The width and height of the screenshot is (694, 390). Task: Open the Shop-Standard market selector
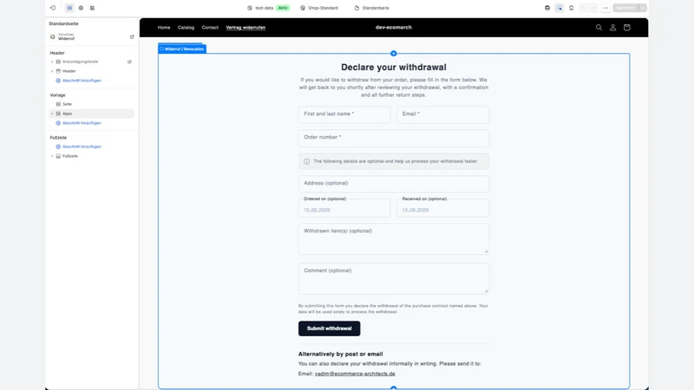click(319, 8)
